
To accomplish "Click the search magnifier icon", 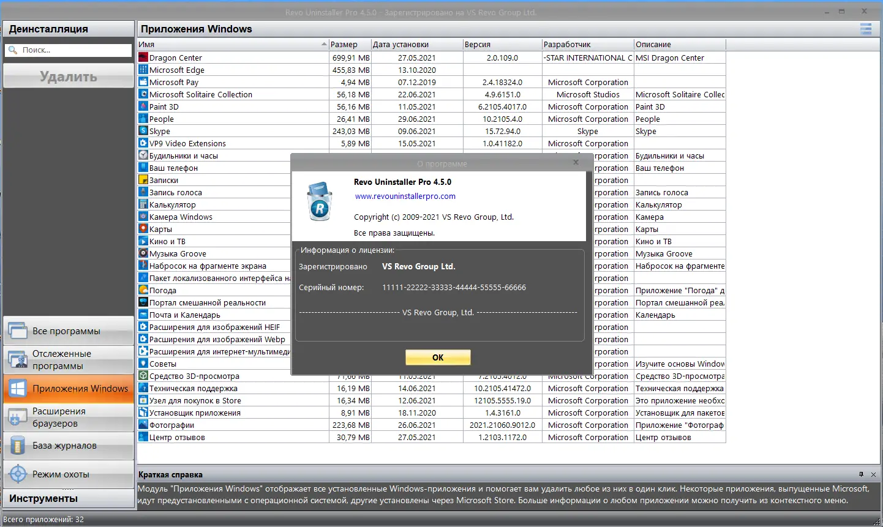I will coord(13,50).
